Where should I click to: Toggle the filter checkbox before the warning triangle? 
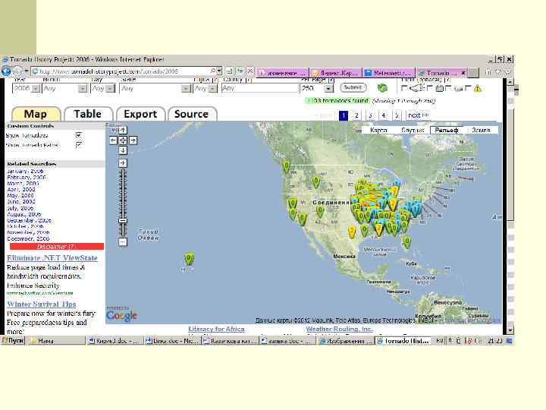click(469, 88)
